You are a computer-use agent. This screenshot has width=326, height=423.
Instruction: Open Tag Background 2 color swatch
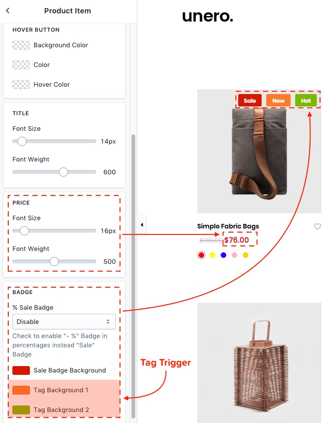[21, 410]
